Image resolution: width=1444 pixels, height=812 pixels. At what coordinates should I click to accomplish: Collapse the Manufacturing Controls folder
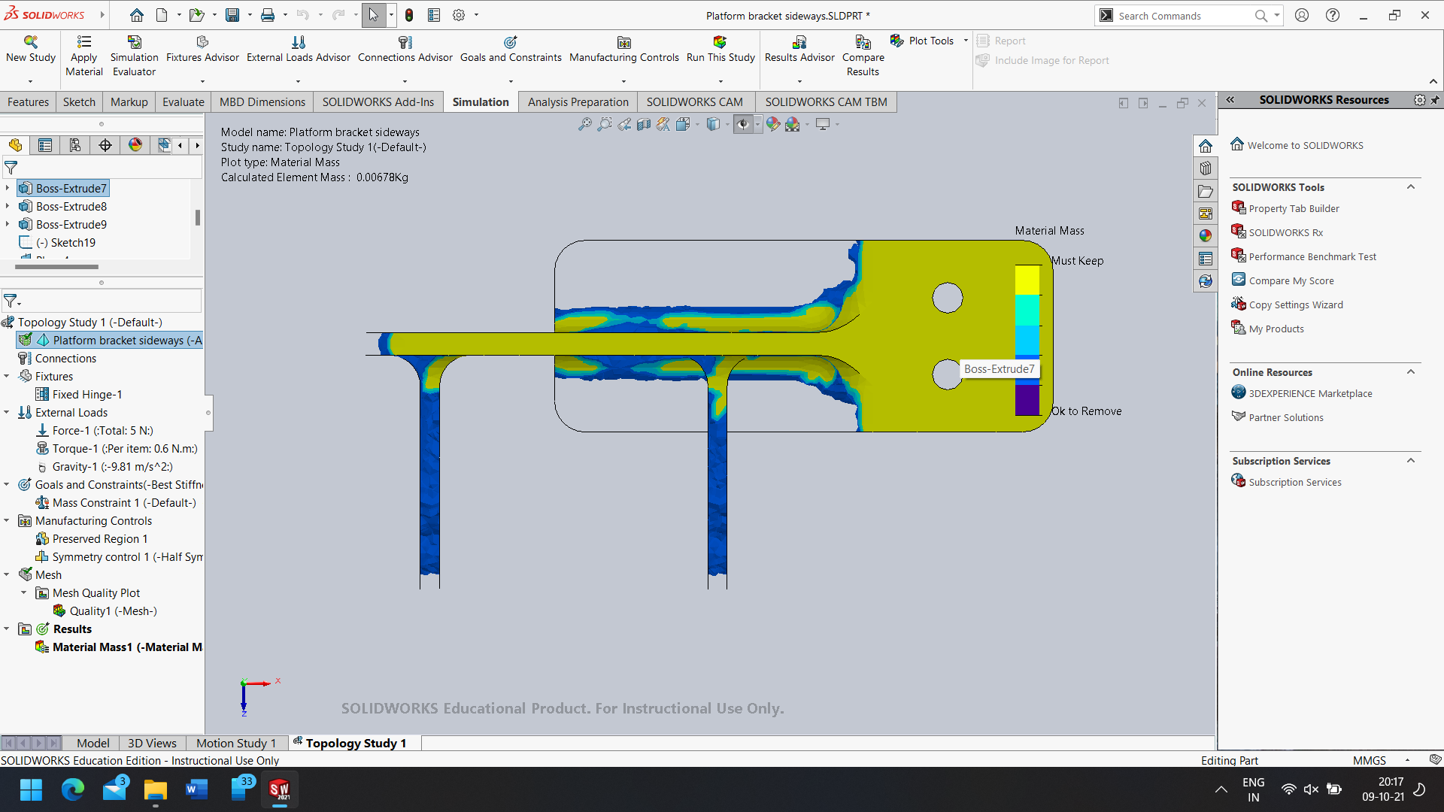click(7, 520)
